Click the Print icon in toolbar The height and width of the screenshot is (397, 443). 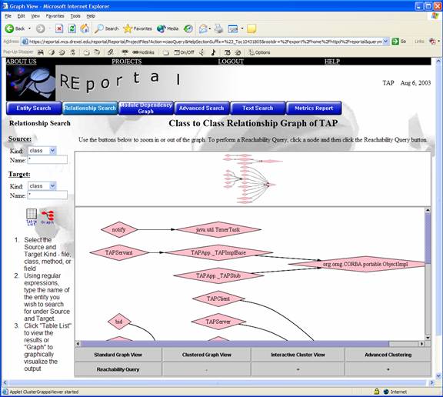218,28
